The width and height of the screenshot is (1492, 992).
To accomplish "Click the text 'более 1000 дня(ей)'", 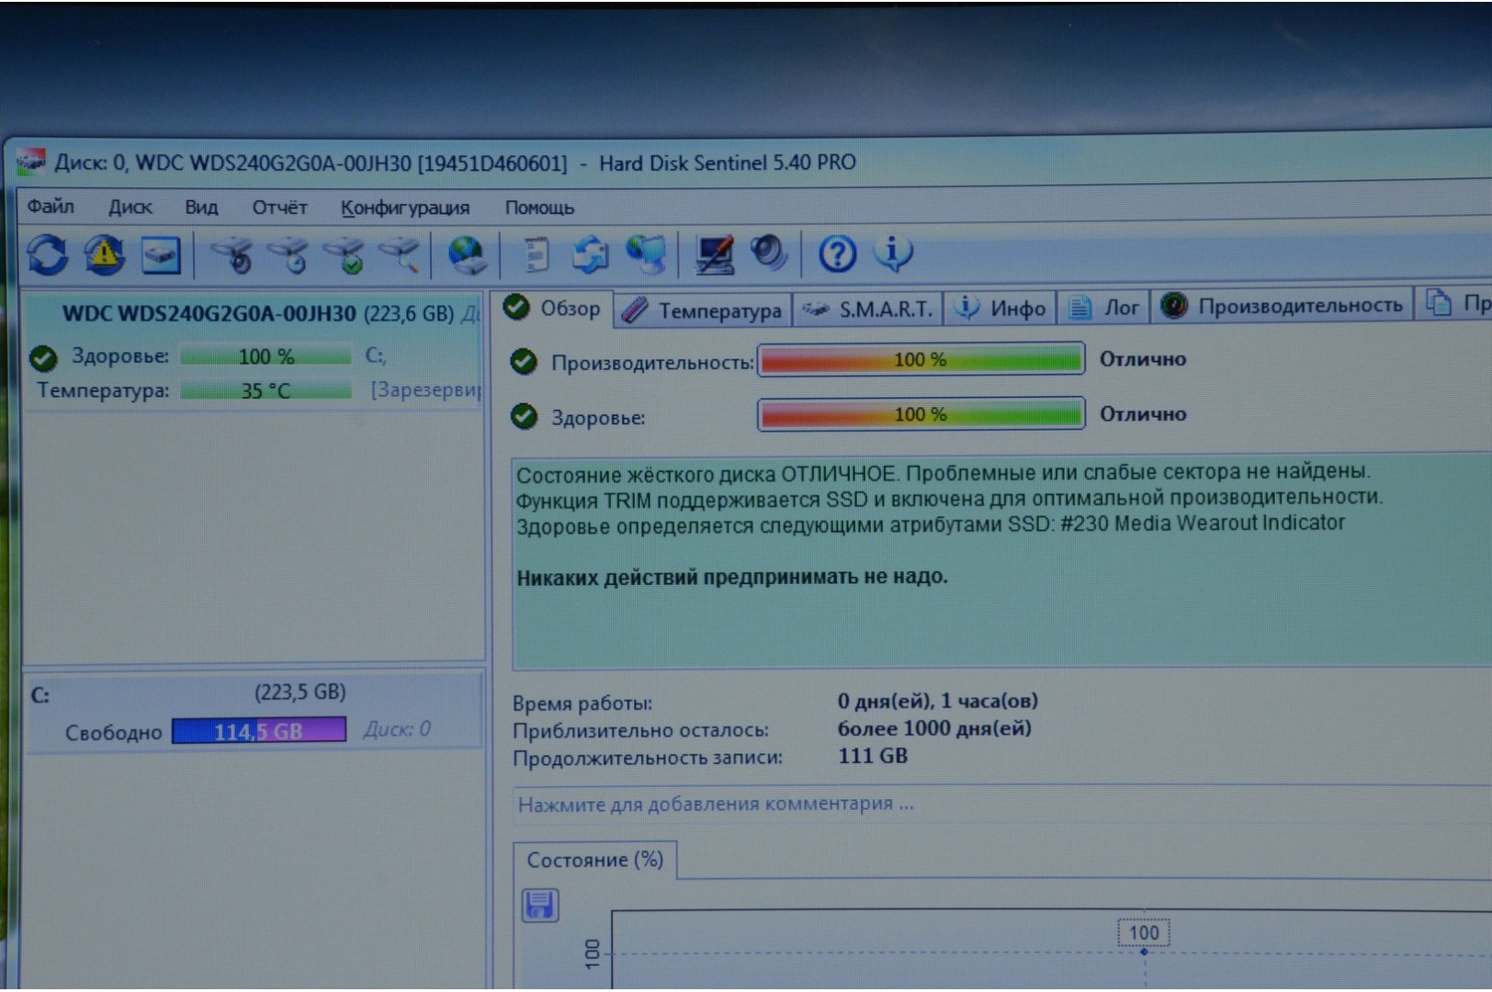I will coord(934,728).
